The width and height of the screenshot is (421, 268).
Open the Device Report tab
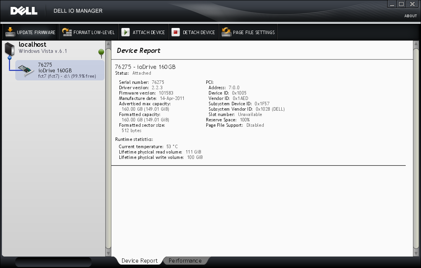coord(139,261)
